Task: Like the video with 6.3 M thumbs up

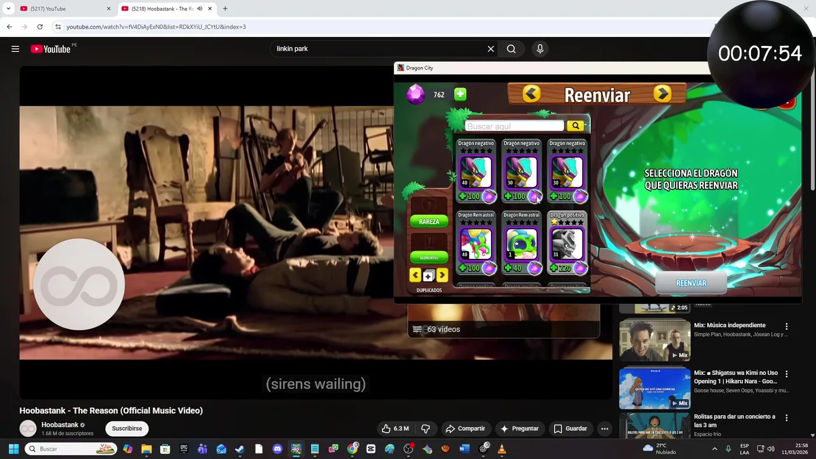Action: tap(395, 428)
